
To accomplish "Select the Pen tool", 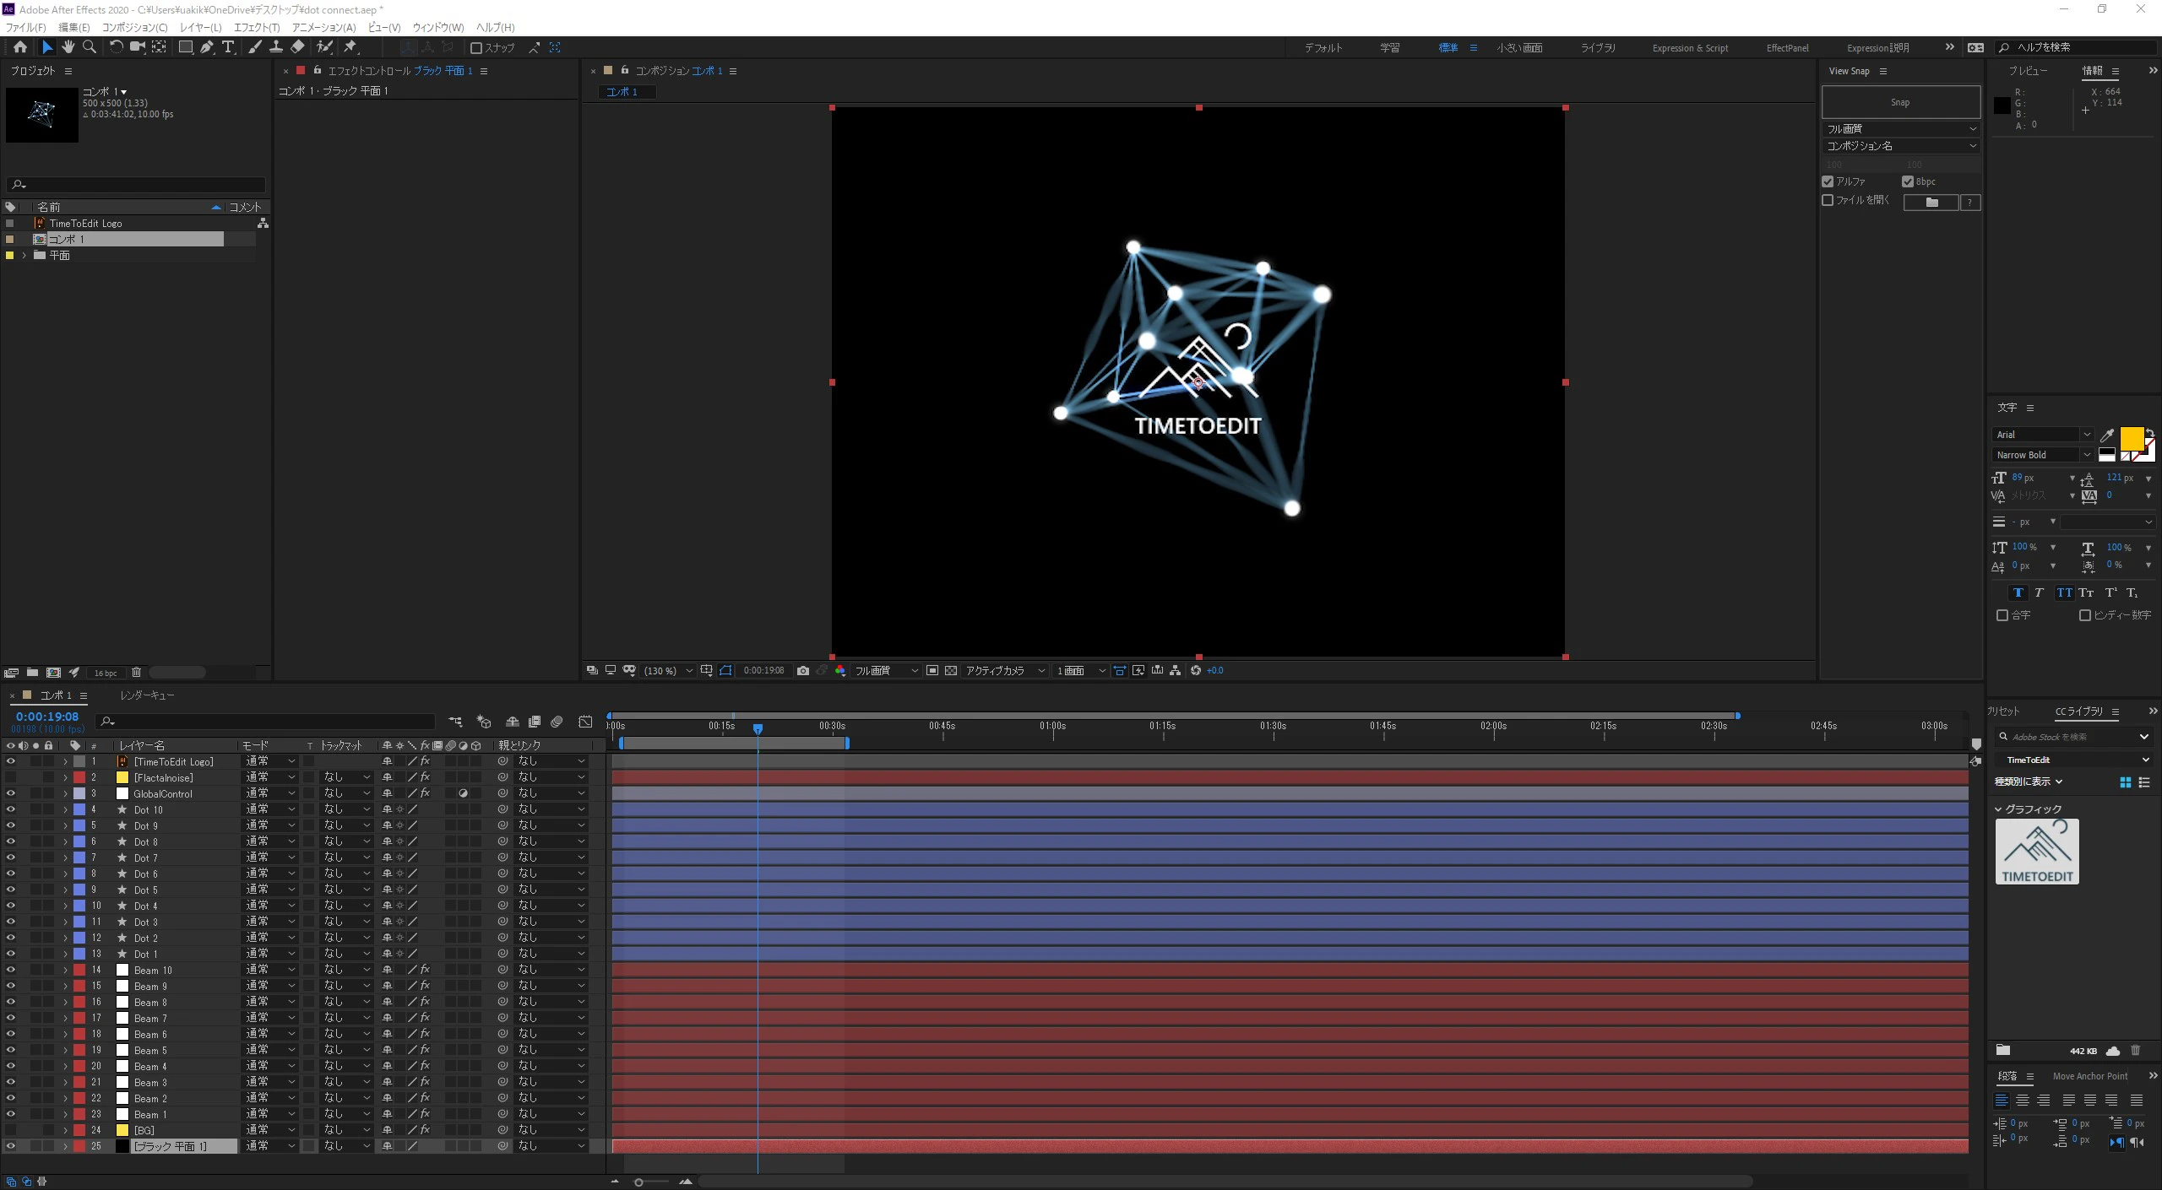I will click(207, 47).
